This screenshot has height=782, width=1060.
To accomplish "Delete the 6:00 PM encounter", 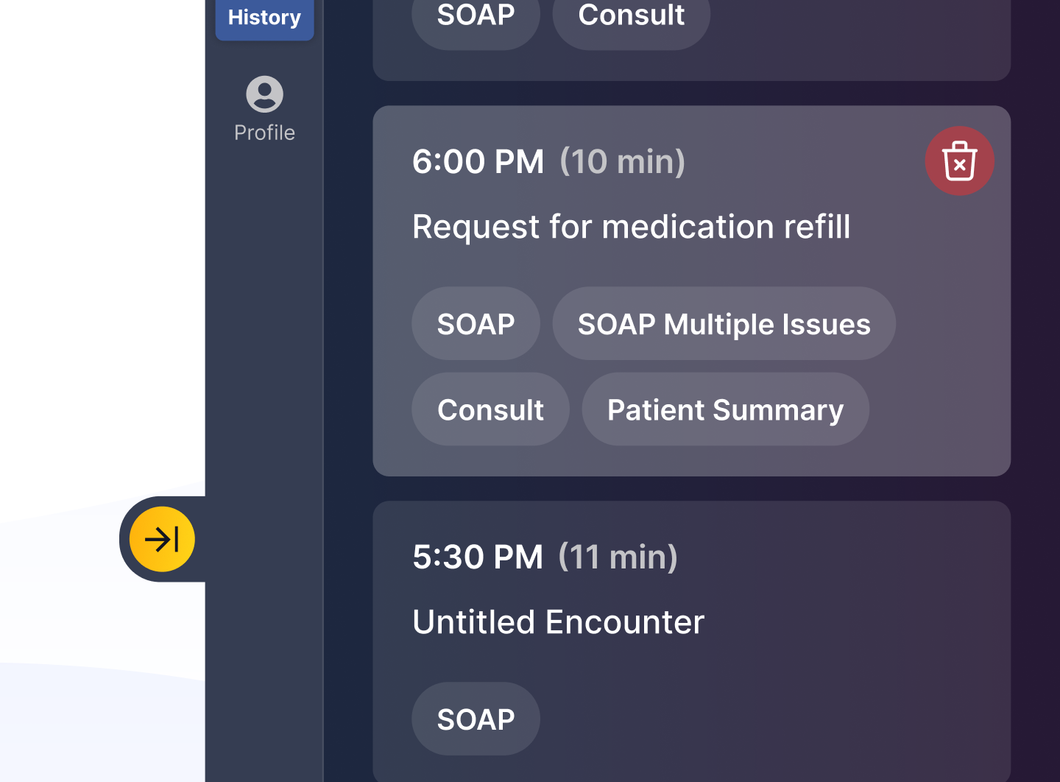I will pos(959,161).
